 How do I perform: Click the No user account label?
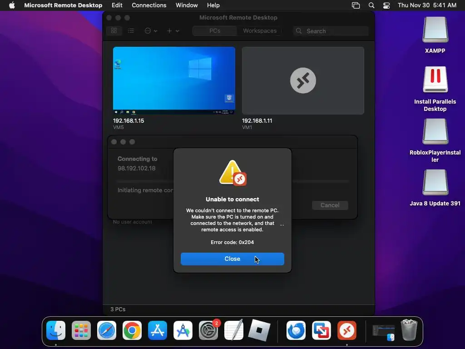132,222
